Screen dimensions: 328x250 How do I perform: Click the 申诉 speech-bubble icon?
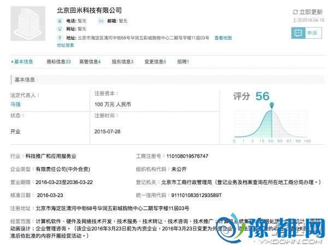297,33
